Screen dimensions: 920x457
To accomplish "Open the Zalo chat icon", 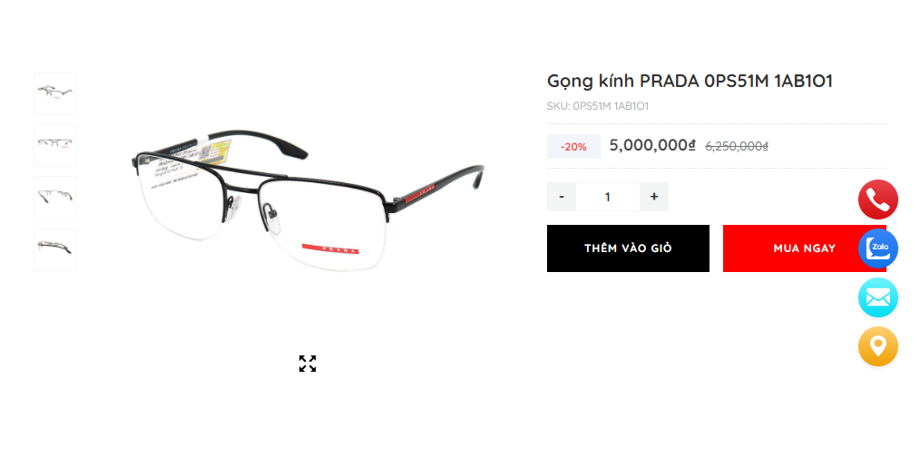I will pyautogui.click(x=877, y=248).
